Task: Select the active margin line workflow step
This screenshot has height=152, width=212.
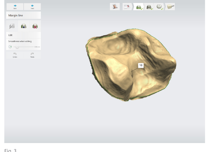Action: point(139,7)
